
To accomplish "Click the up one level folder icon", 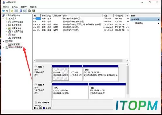I will 12,11.
